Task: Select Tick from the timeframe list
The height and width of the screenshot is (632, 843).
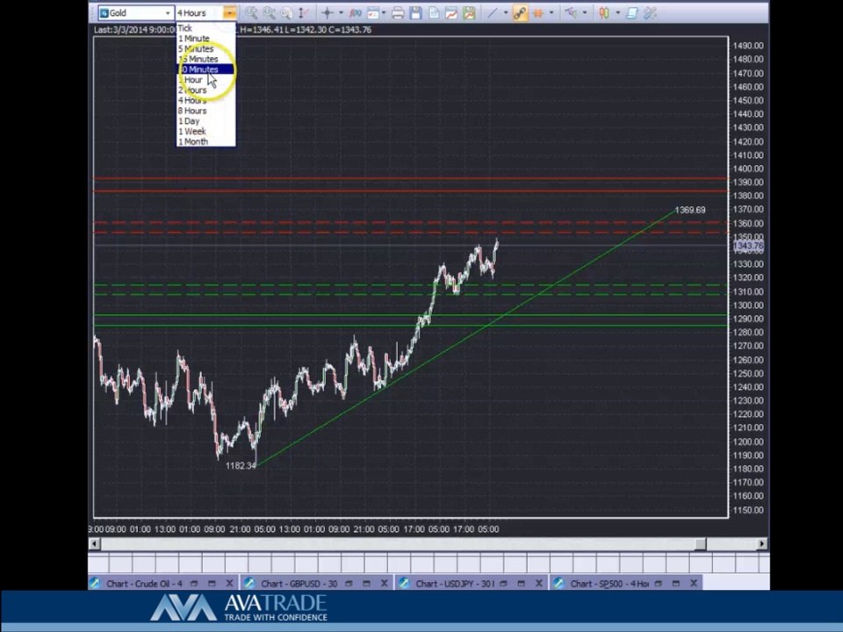Action: pos(205,28)
